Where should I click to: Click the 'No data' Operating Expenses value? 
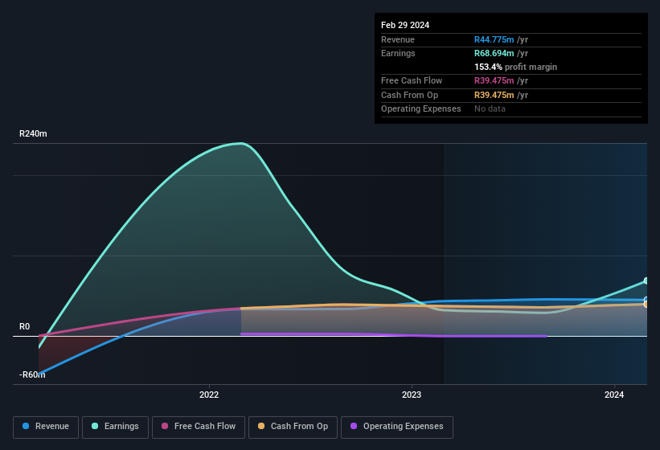click(x=490, y=109)
